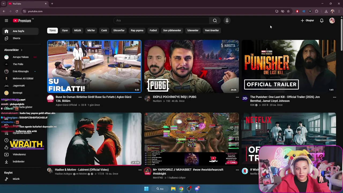Select the Müzik filter chip
Image resolution: width=343 pixels, height=193 pixels.
point(77,31)
